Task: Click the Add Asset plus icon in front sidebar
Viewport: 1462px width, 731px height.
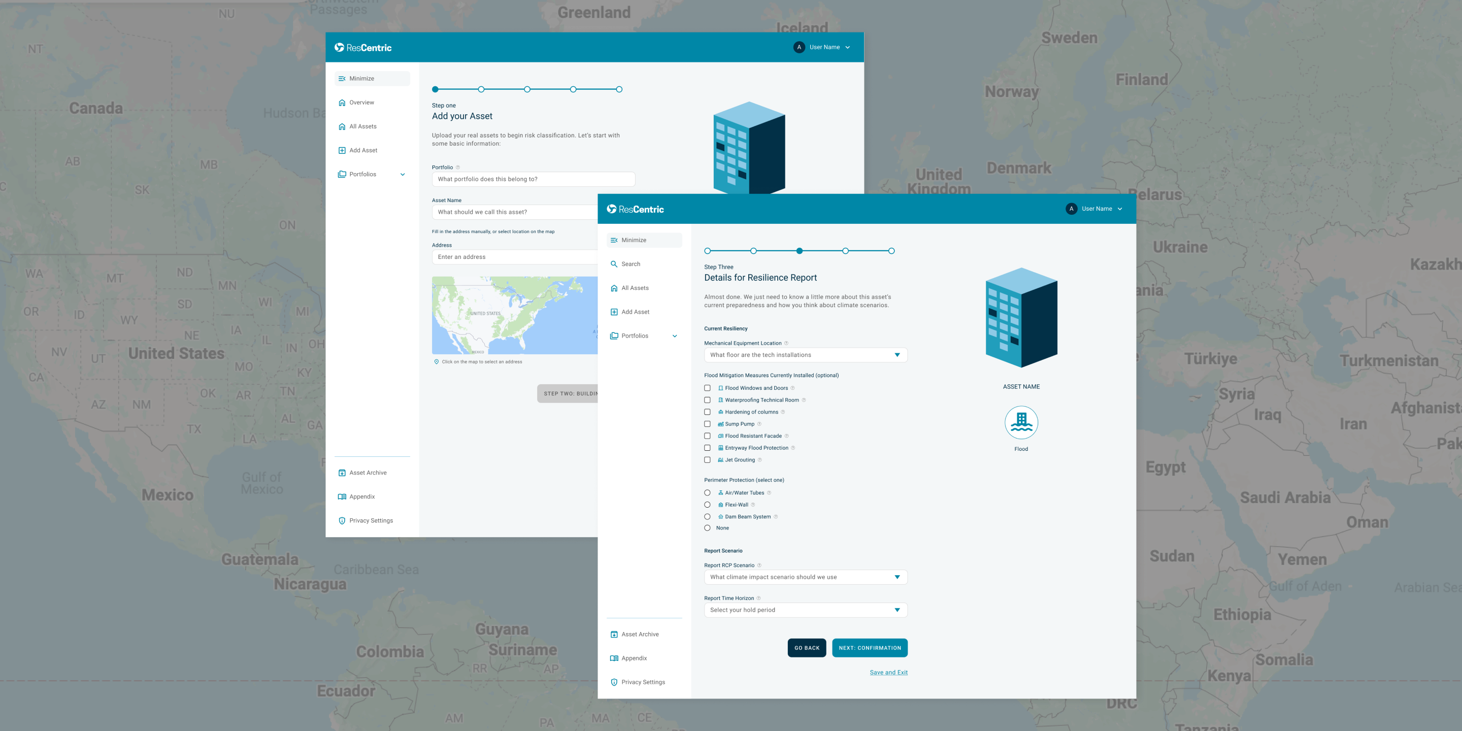Action: [614, 312]
